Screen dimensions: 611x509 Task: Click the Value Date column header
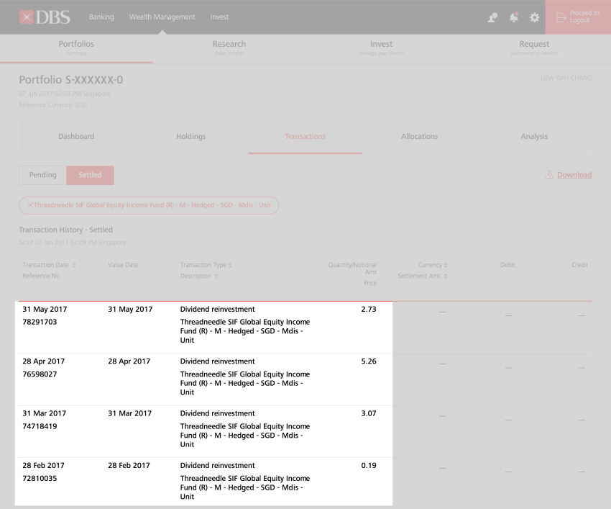123,265
